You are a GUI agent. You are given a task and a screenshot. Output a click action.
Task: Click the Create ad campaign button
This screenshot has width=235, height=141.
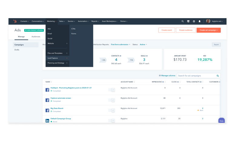click(x=209, y=30)
